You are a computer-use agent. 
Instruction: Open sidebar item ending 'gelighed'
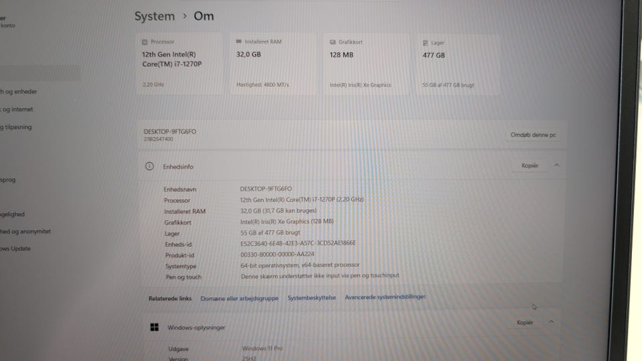pos(12,214)
